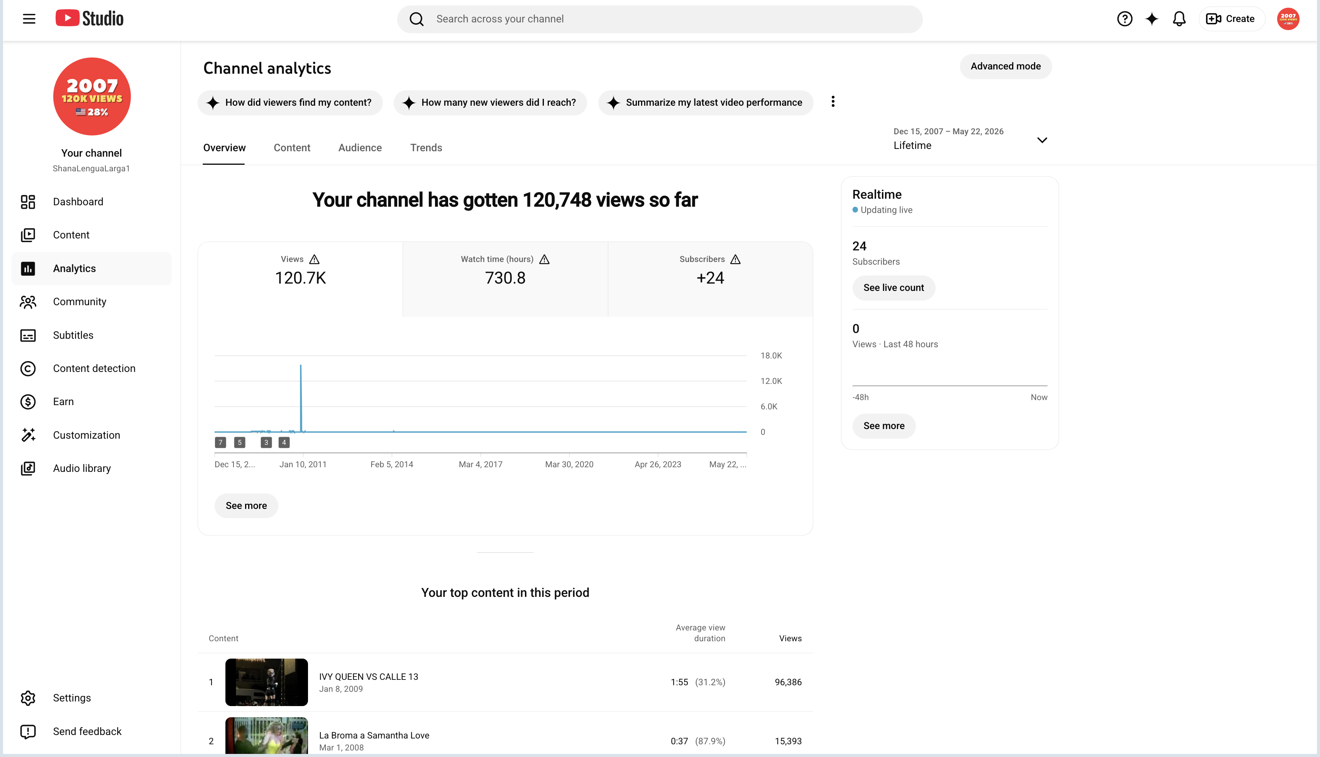This screenshot has height=757, width=1320.
Task: Click the La Broma a Samantha Love title
Action: tap(374, 736)
